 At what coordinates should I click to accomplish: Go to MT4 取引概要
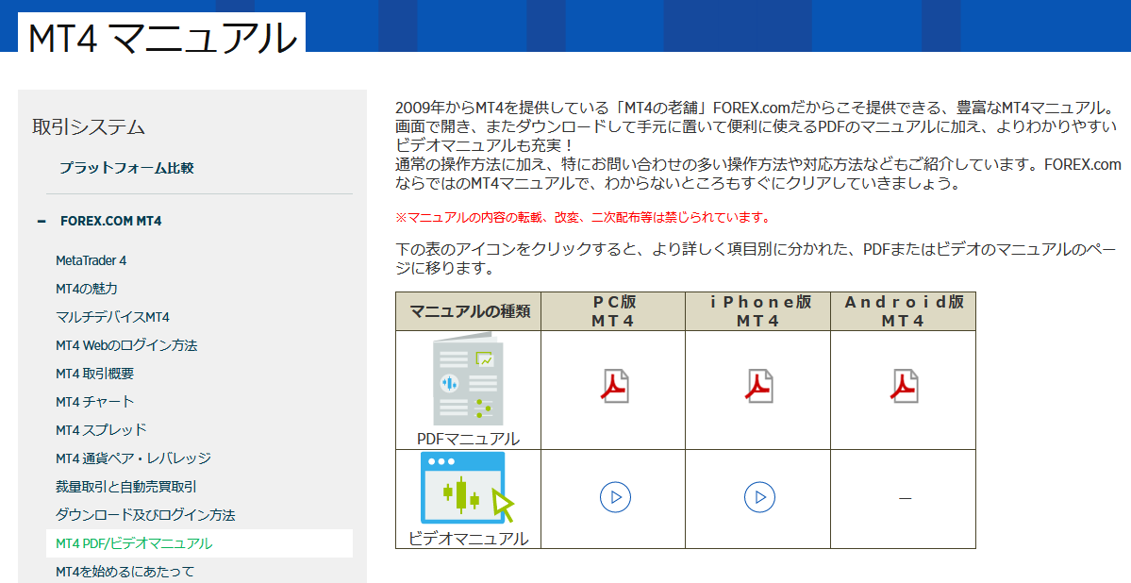pyautogui.click(x=94, y=374)
